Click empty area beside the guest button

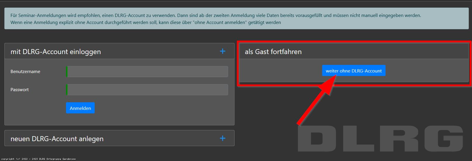click(x=426, y=71)
